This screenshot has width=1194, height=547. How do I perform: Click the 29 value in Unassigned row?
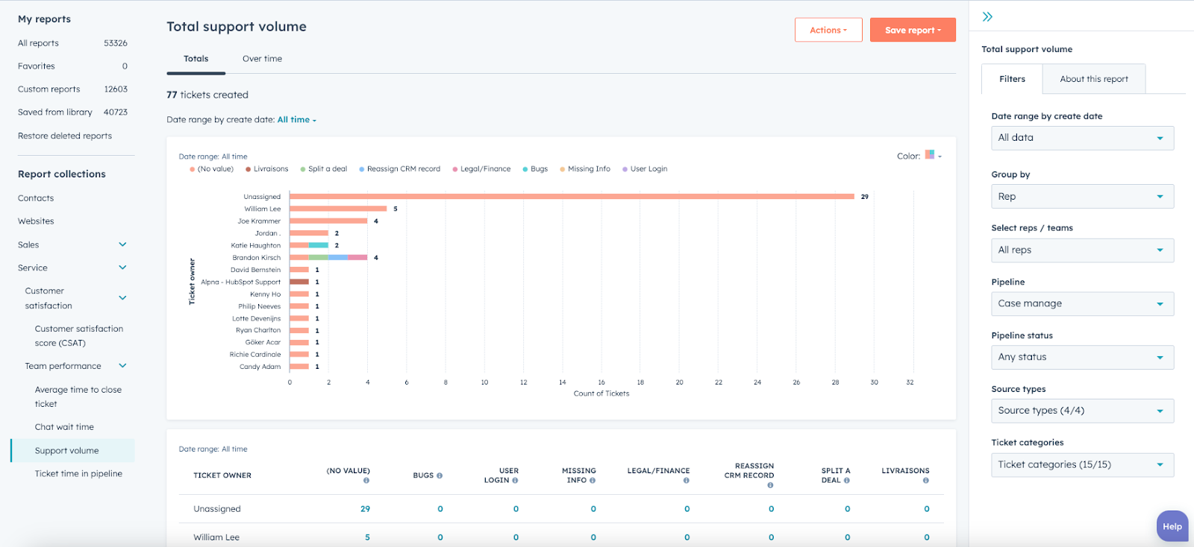pyautogui.click(x=365, y=509)
